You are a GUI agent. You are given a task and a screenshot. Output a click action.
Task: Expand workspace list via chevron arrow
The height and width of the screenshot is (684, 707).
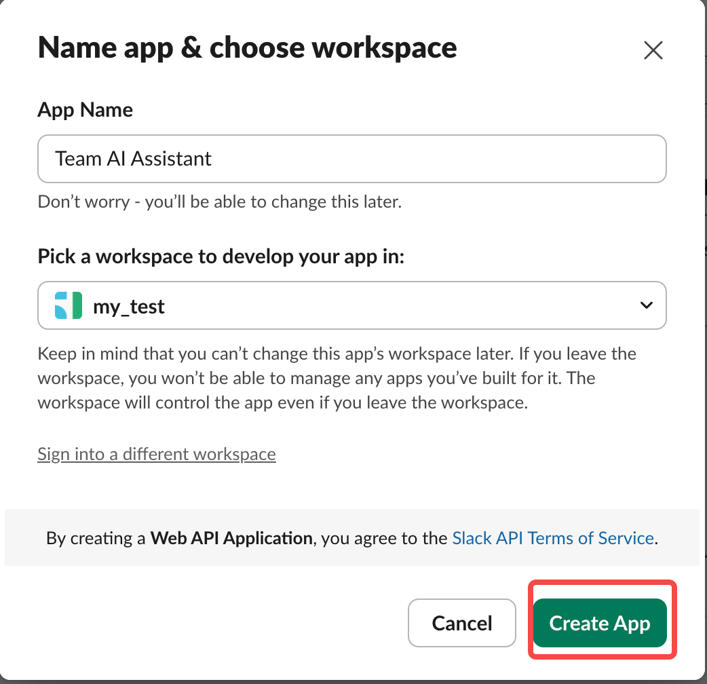click(646, 305)
